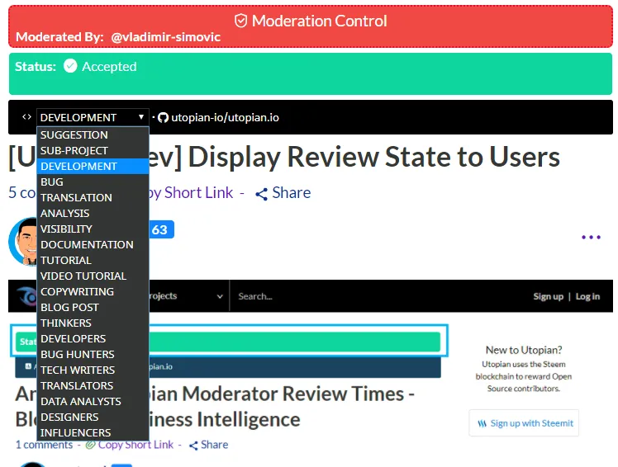Select THINKERS from category list
The height and width of the screenshot is (467, 618).
click(93, 323)
